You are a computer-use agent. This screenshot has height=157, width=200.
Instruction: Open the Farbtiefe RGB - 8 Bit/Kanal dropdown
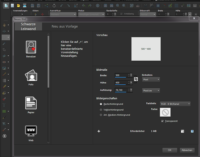tap(175, 104)
